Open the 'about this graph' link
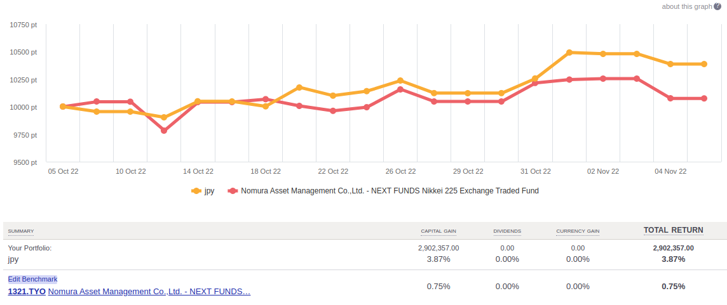 pyautogui.click(x=686, y=6)
